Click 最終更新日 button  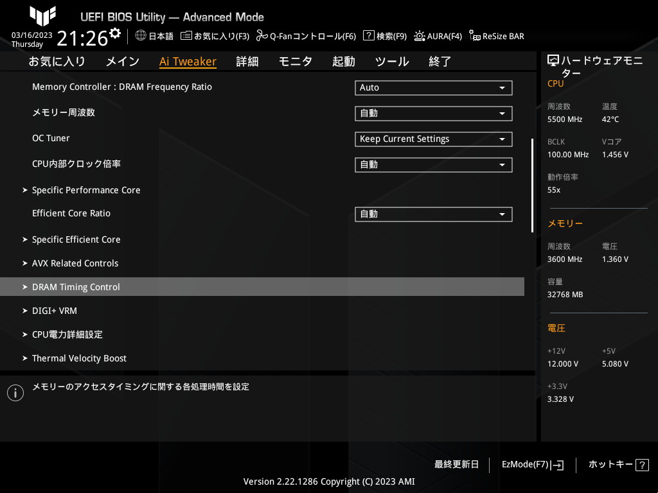pos(457,465)
